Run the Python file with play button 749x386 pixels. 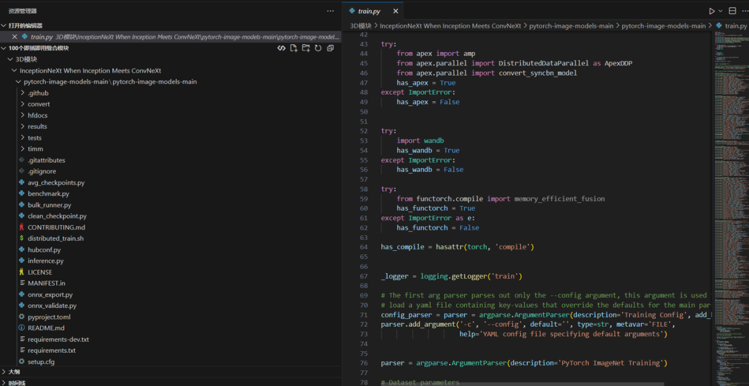(x=712, y=11)
